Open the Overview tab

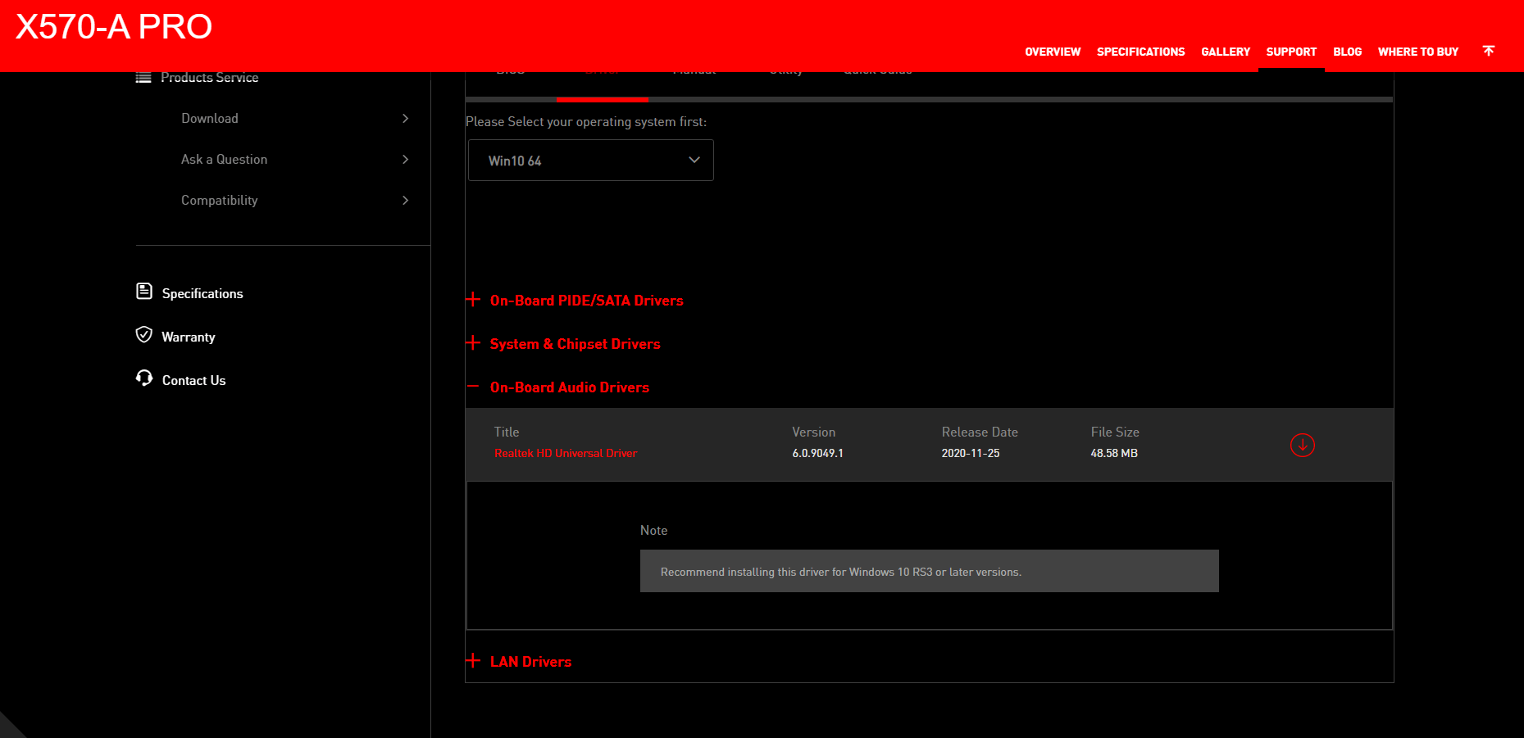(1053, 52)
